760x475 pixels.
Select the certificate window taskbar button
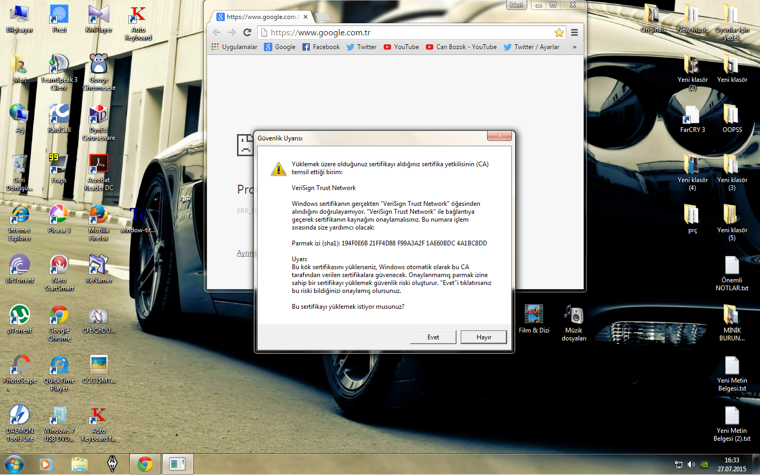pos(177,464)
